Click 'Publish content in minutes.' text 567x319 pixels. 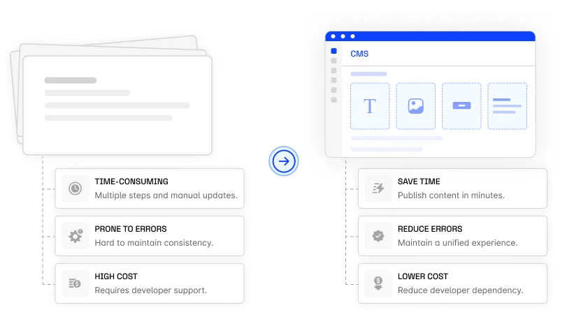(x=451, y=195)
